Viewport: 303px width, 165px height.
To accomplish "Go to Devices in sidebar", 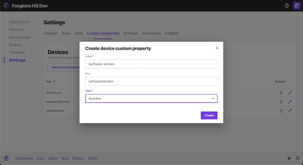I will [17, 30].
